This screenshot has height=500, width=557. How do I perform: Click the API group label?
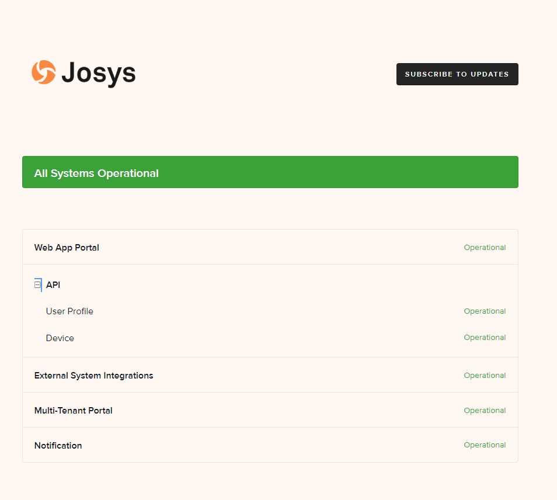[x=53, y=285]
